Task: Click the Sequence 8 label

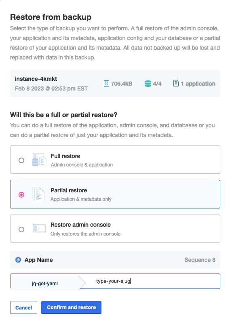Action: click(x=200, y=260)
